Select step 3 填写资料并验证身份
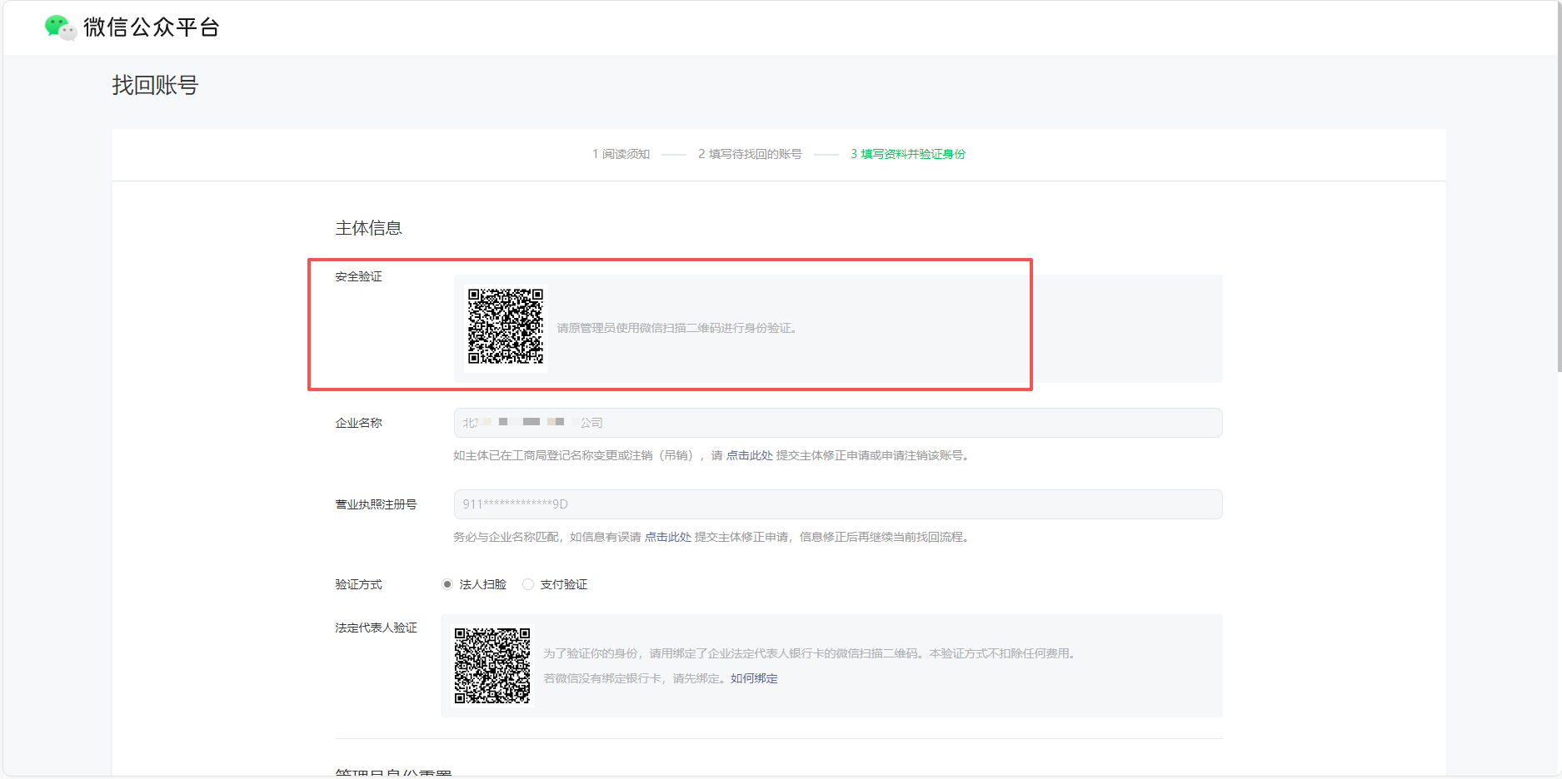 coord(908,154)
